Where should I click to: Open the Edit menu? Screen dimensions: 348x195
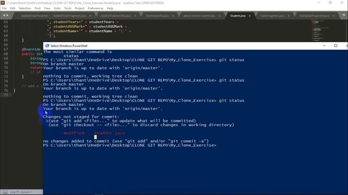(13, 8)
